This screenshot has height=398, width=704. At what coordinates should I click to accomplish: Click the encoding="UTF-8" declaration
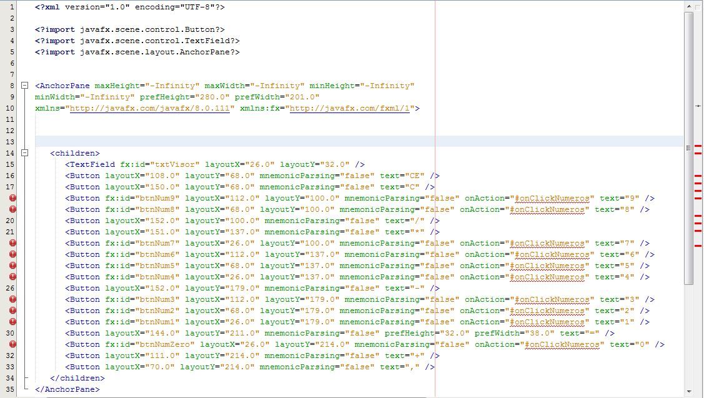tap(175, 7)
